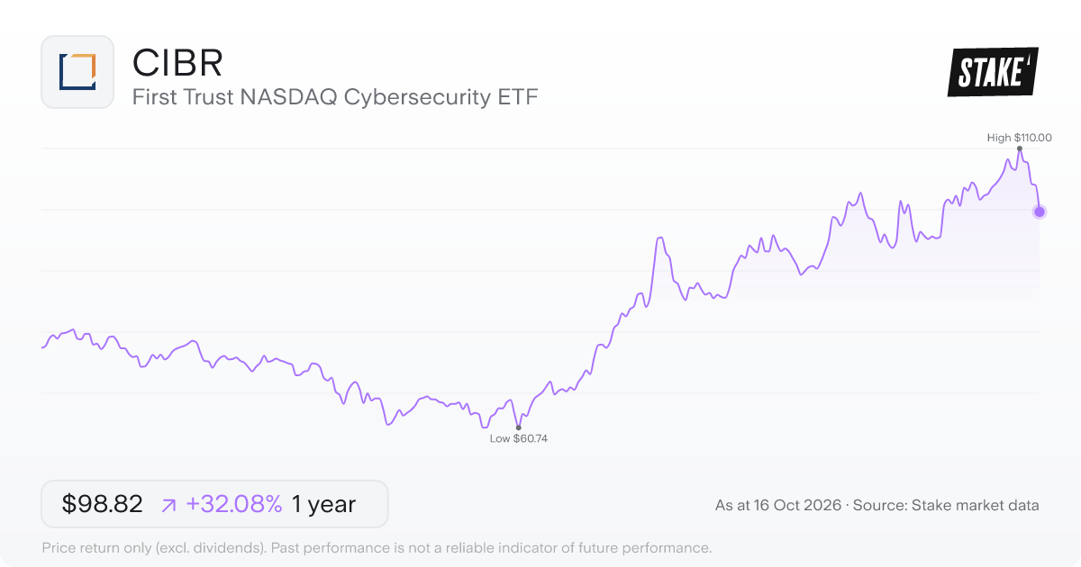Click the Low $60.74 label text
The width and height of the screenshot is (1081, 567).
coord(519,438)
